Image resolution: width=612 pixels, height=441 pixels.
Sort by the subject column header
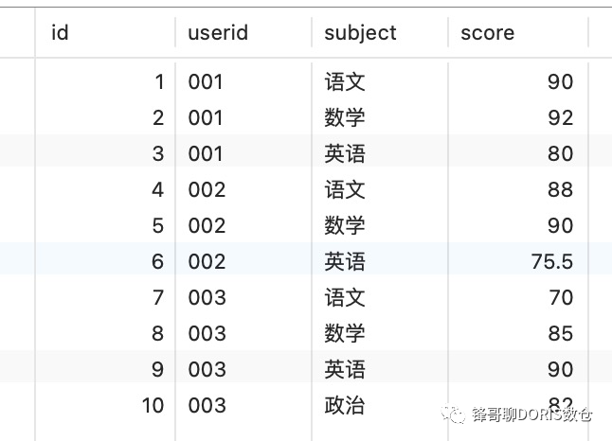pos(360,33)
